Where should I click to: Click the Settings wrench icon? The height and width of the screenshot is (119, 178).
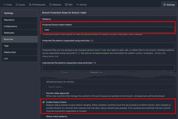click(164, 5)
